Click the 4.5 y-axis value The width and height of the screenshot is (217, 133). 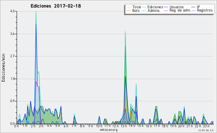coord(12,11)
